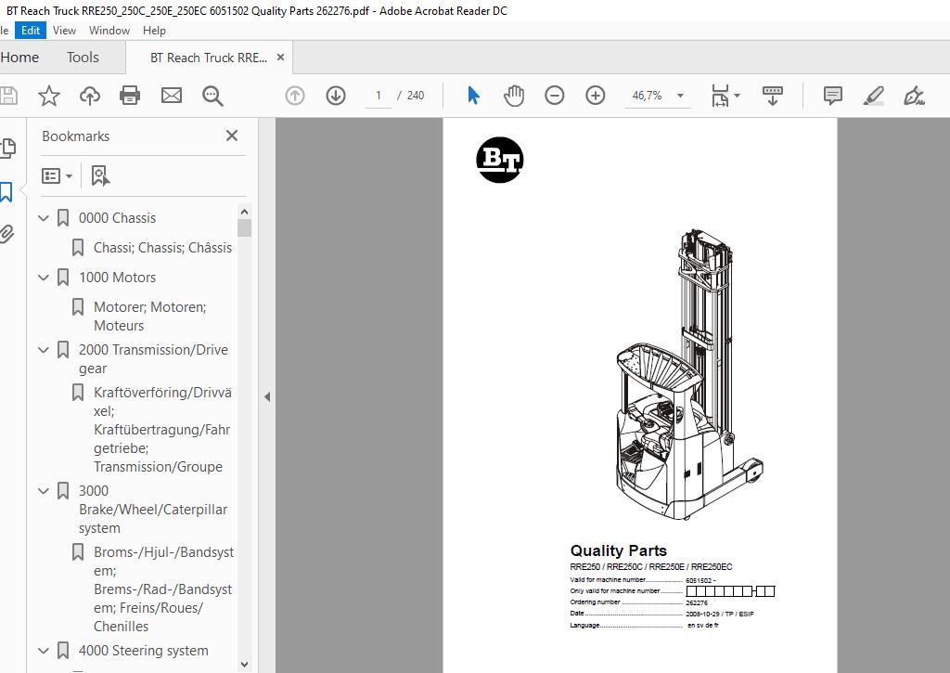The width and height of the screenshot is (950, 673).
Task: Close the Bookmarks panel
Action: click(232, 136)
